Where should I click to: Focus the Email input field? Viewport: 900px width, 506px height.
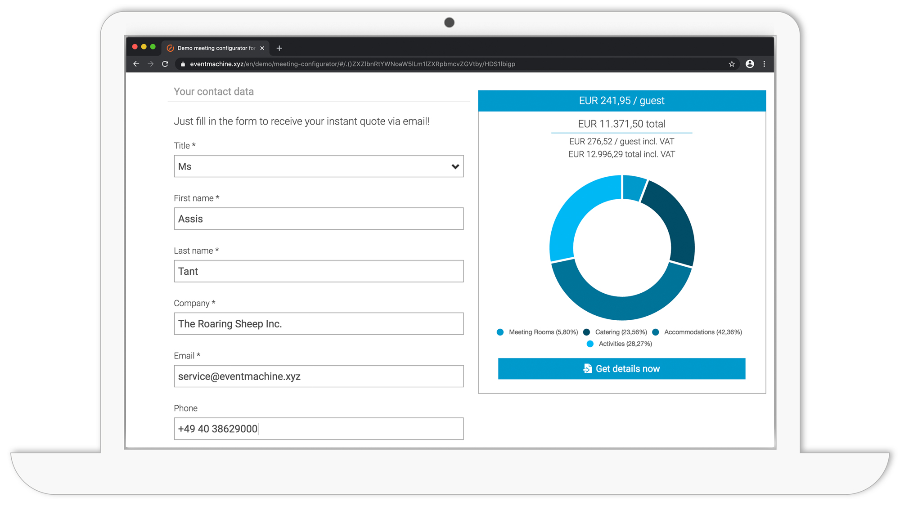tap(319, 376)
